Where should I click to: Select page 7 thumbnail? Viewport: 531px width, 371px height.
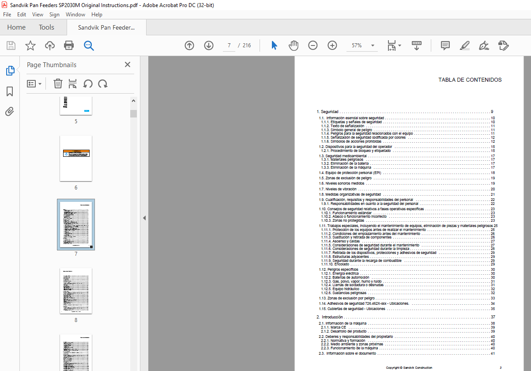[x=76, y=225]
